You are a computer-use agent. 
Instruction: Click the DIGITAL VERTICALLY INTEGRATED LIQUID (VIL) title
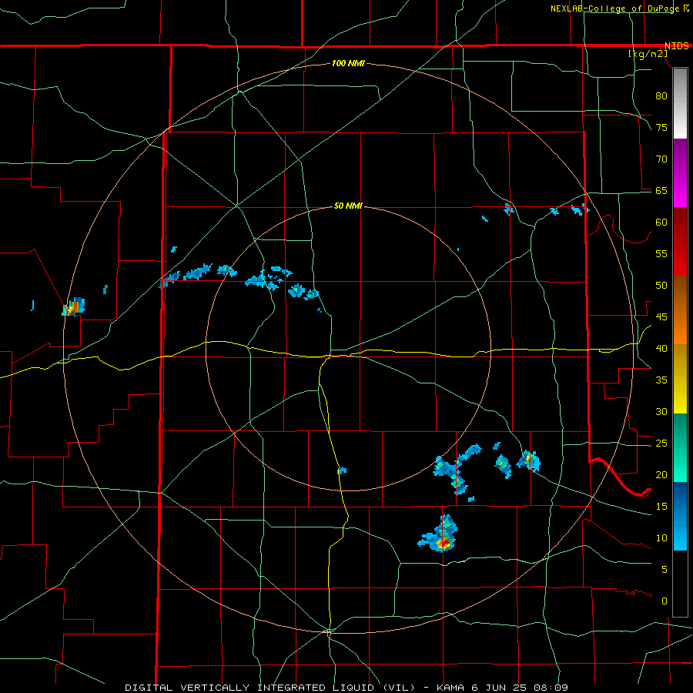click(x=269, y=688)
